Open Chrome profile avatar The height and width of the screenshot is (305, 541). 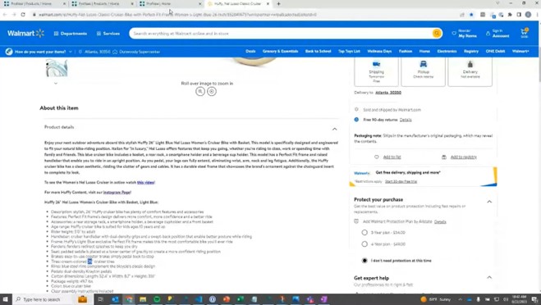[528, 15]
